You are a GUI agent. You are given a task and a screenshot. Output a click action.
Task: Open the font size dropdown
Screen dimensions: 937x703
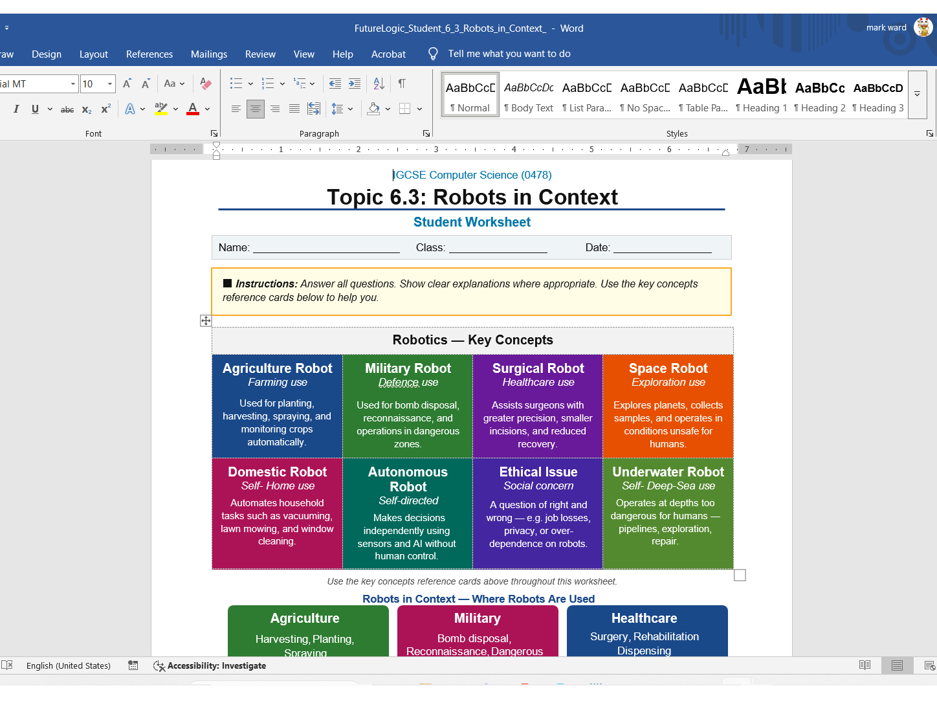[x=110, y=84]
